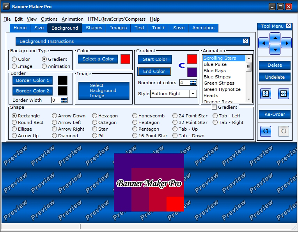Click the Border Color 1 button
This screenshot has width=298, height=232.
pyautogui.click(x=32, y=80)
